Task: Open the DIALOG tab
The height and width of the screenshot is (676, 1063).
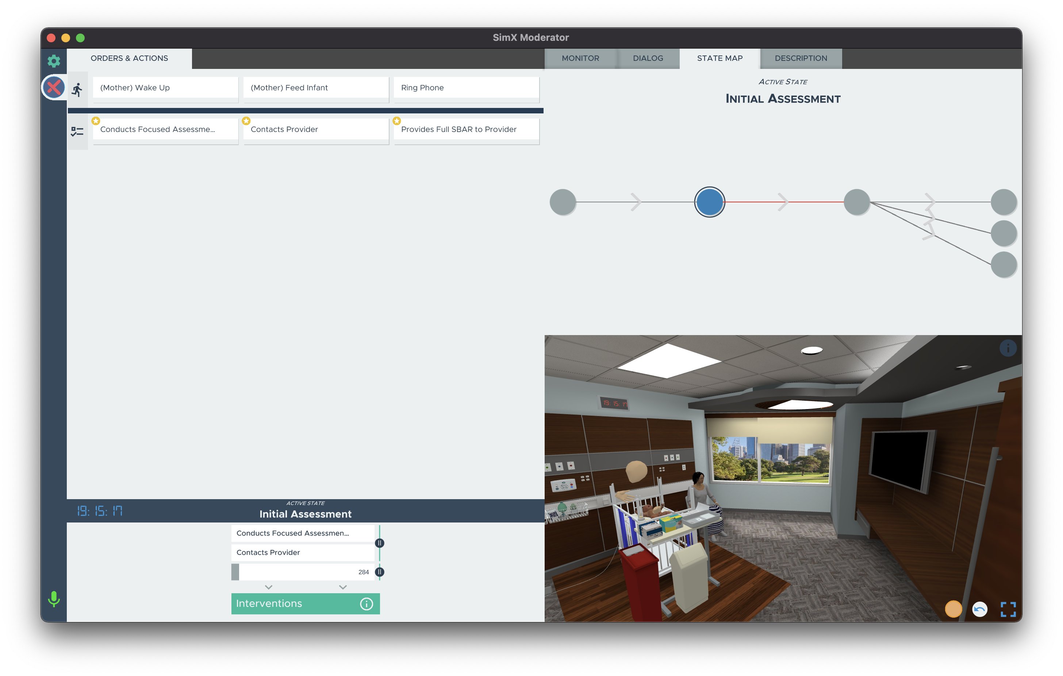Action: coord(648,58)
